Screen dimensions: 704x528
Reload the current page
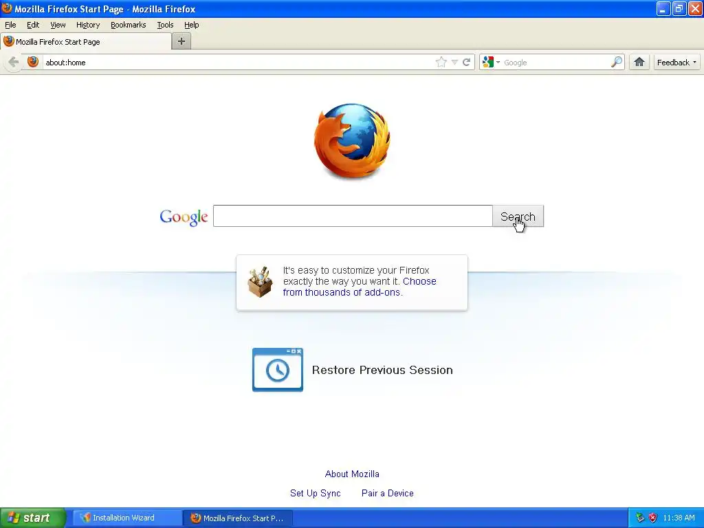click(x=467, y=62)
